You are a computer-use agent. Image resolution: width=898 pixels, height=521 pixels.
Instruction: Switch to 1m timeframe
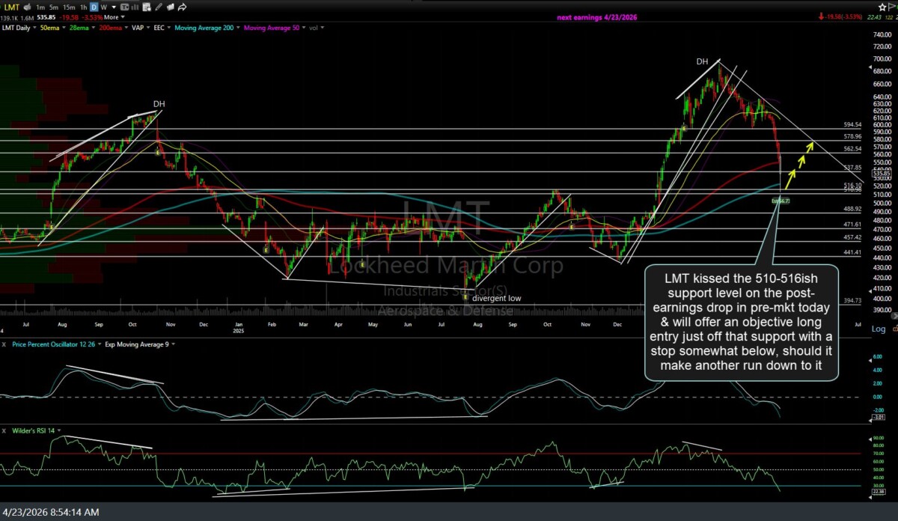40,7
